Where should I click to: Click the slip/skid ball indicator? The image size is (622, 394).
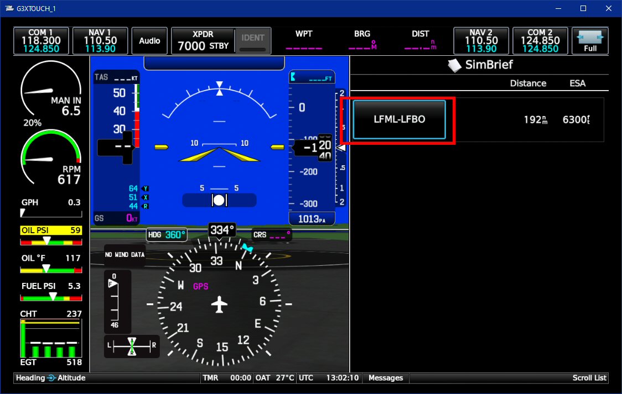[x=219, y=200]
